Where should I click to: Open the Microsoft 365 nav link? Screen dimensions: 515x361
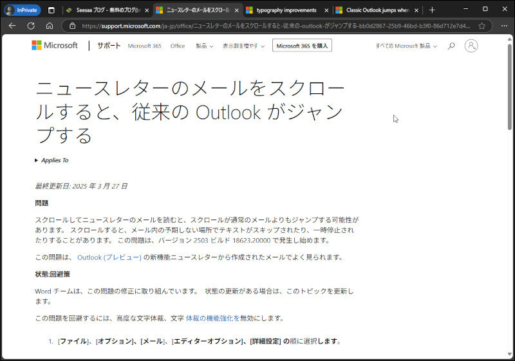[144, 46]
